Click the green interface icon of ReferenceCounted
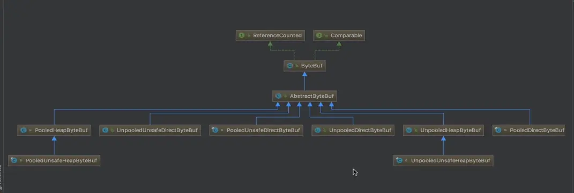 [242, 35]
